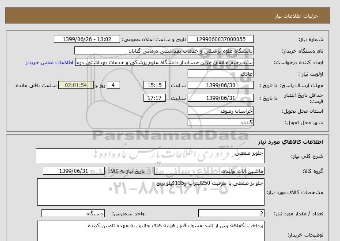Select the label واحد شمارش

(128, 214)
